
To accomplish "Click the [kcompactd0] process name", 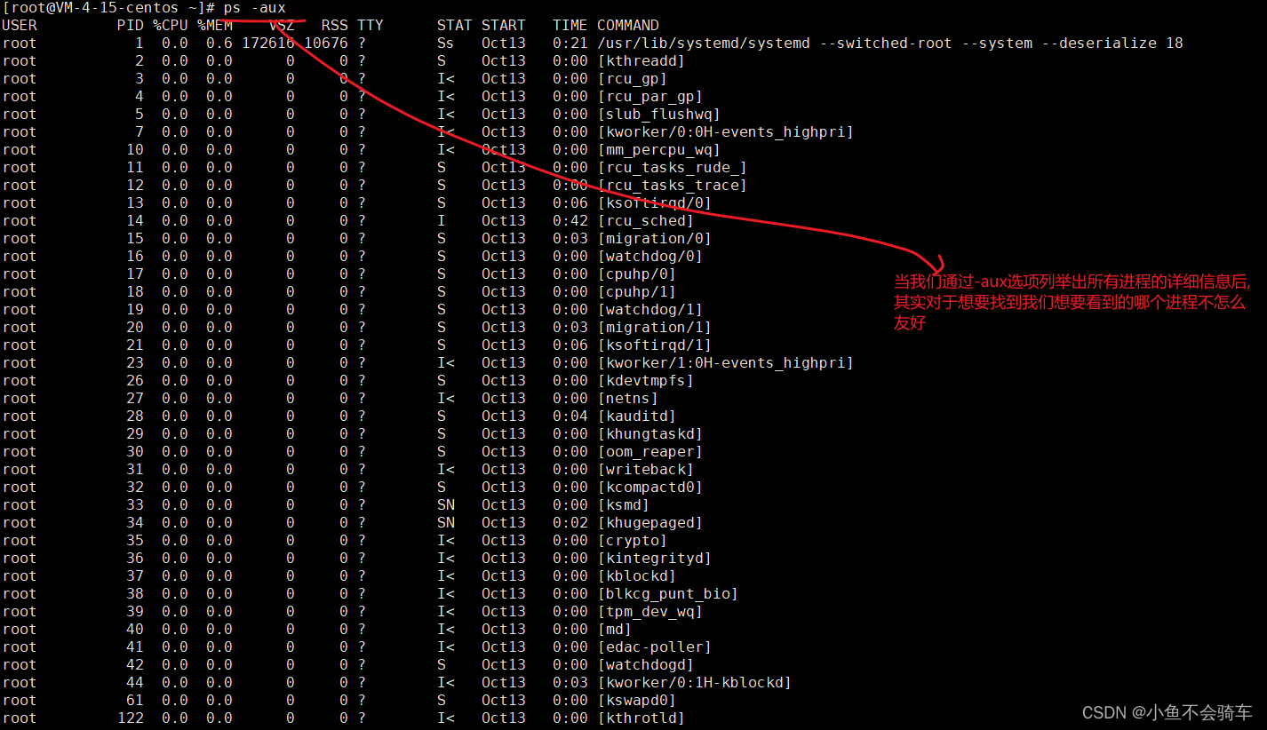I will [x=650, y=488].
